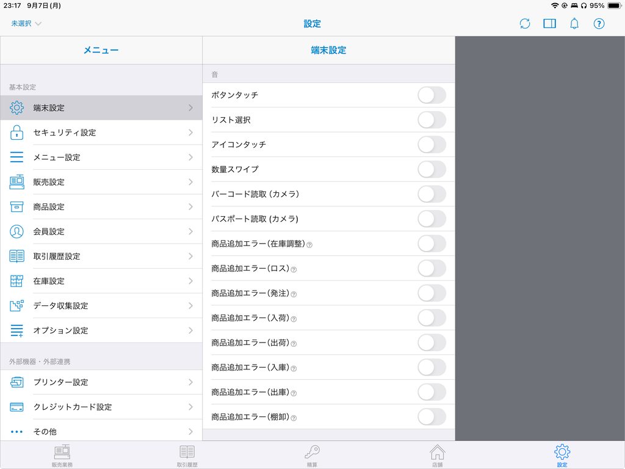
Task: Open the help question mark icon in header
Action: point(599,24)
